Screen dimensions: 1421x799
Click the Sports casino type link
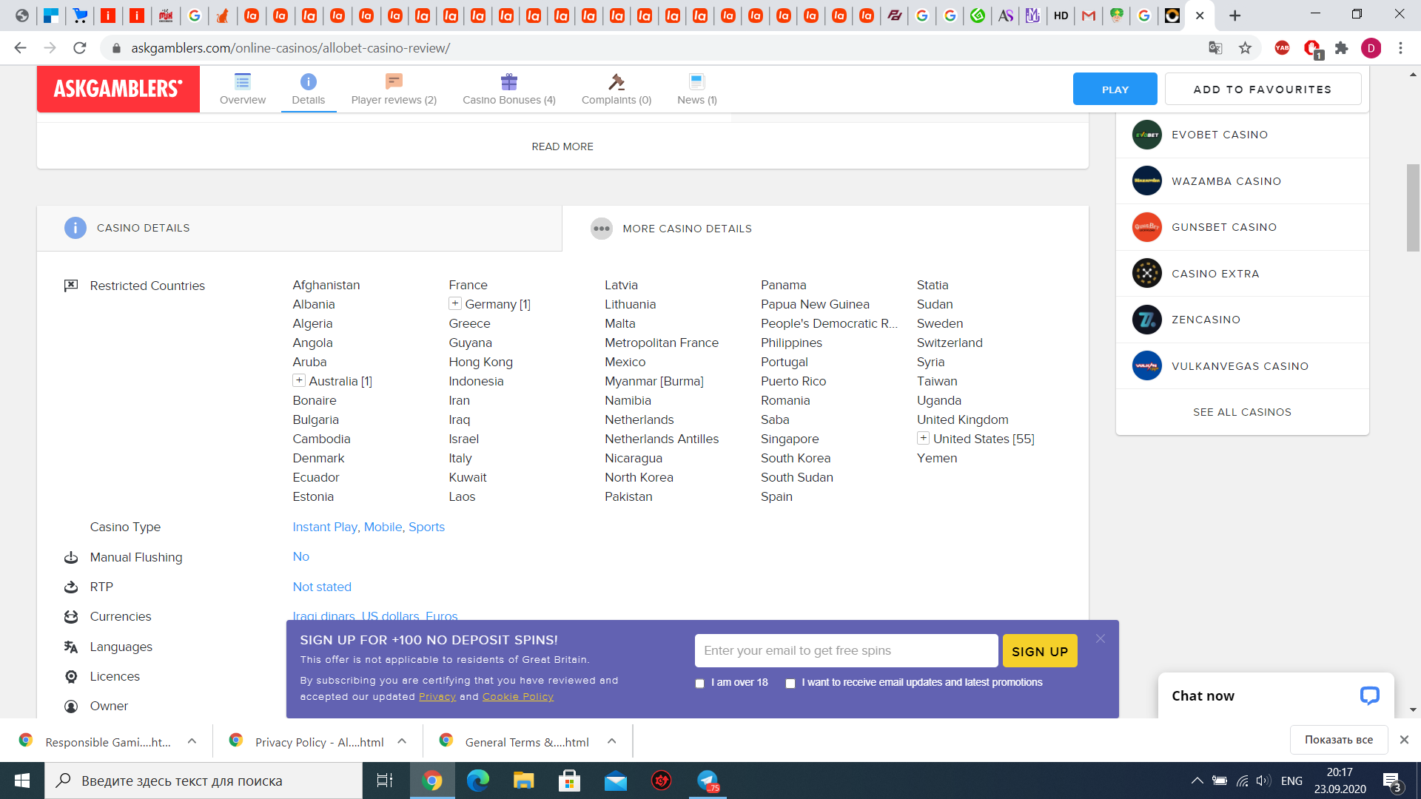pos(426,527)
